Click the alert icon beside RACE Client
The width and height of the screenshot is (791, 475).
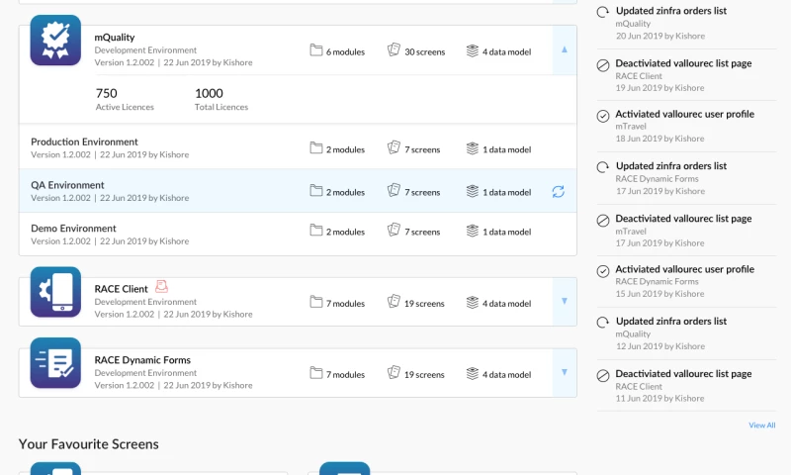pos(162,288)
